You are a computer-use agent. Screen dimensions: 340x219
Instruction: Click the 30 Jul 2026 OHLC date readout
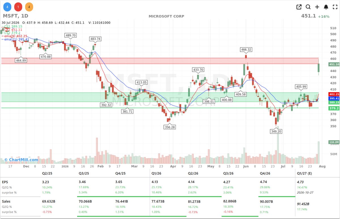pos(11,23)
